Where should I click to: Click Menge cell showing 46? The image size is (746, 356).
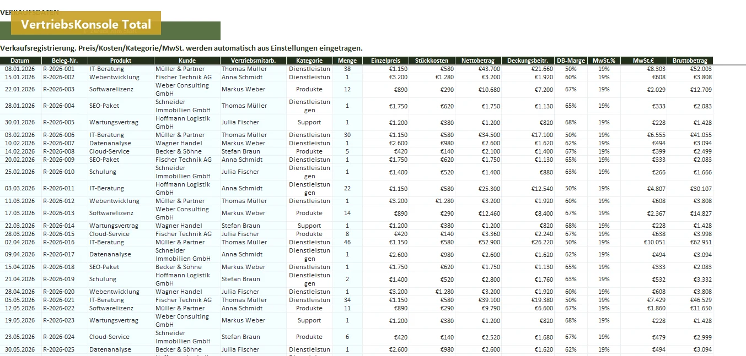tap(347, 242)
